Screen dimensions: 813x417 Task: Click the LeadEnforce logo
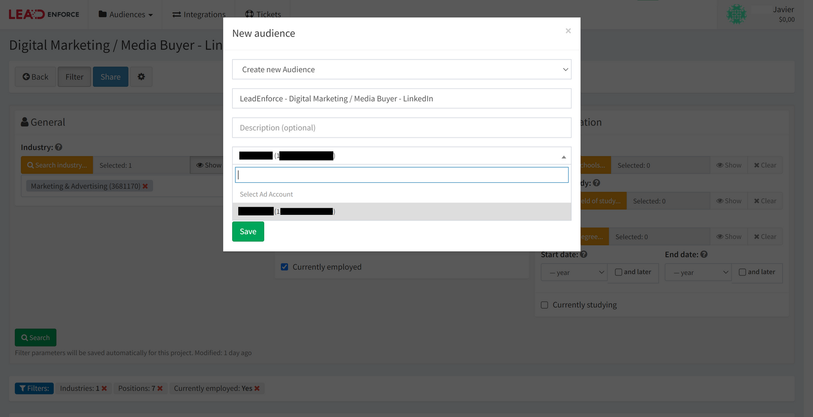[x=44, y=14]
